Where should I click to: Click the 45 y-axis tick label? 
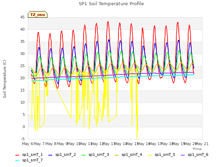click(22, 17)
